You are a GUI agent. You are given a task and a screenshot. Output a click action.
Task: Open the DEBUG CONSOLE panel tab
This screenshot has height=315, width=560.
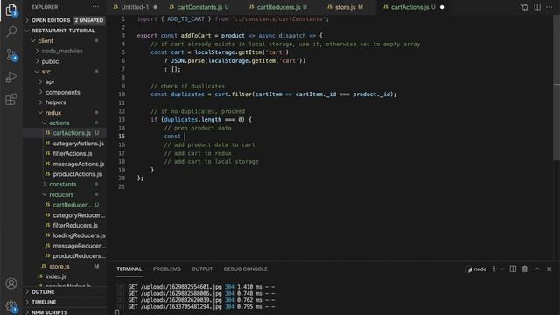pos(246,269)
